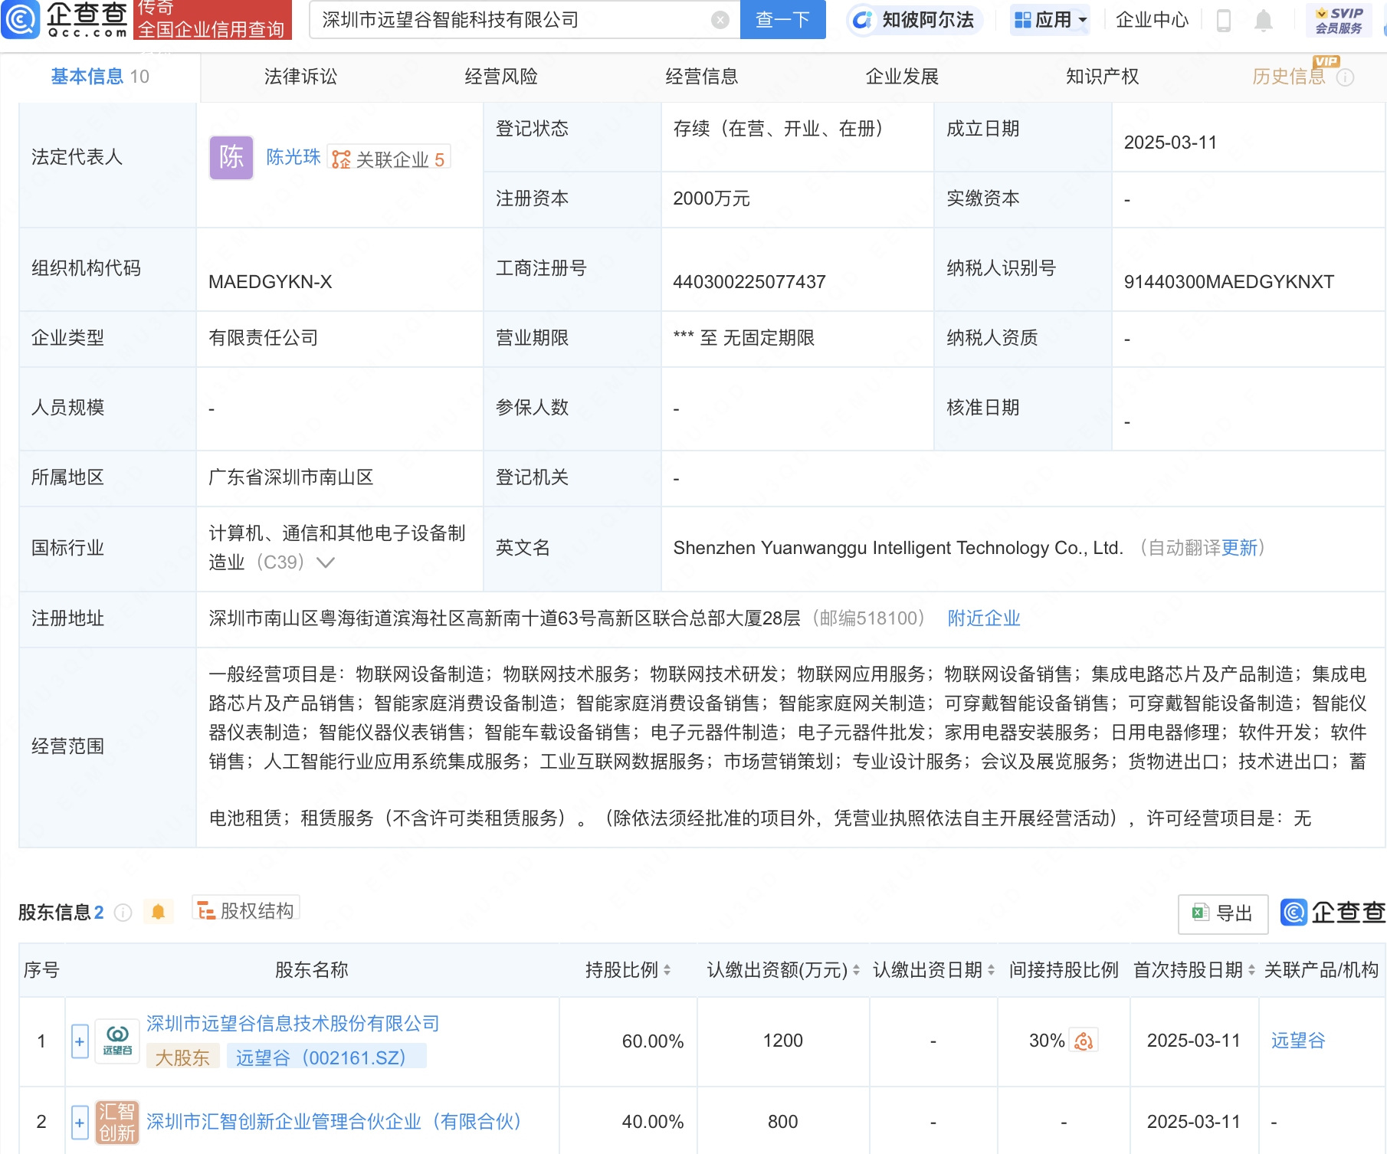Image resolution: width=1387 pixels, height=1154 pixels.
Task: Sort by 认缴出资日期 column
Action: 991,970
